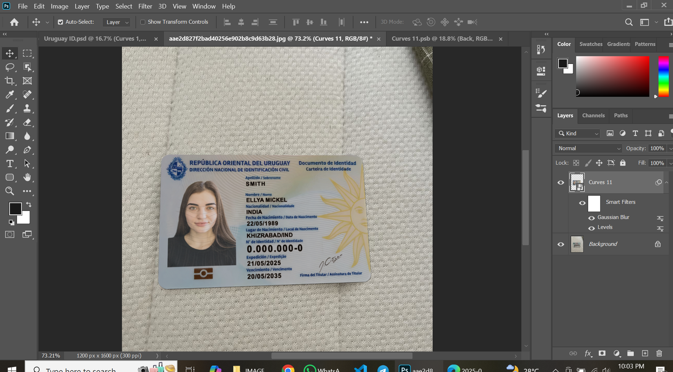Uncheck the Auto-Select checkbox
673x372 pixels.
61,22
